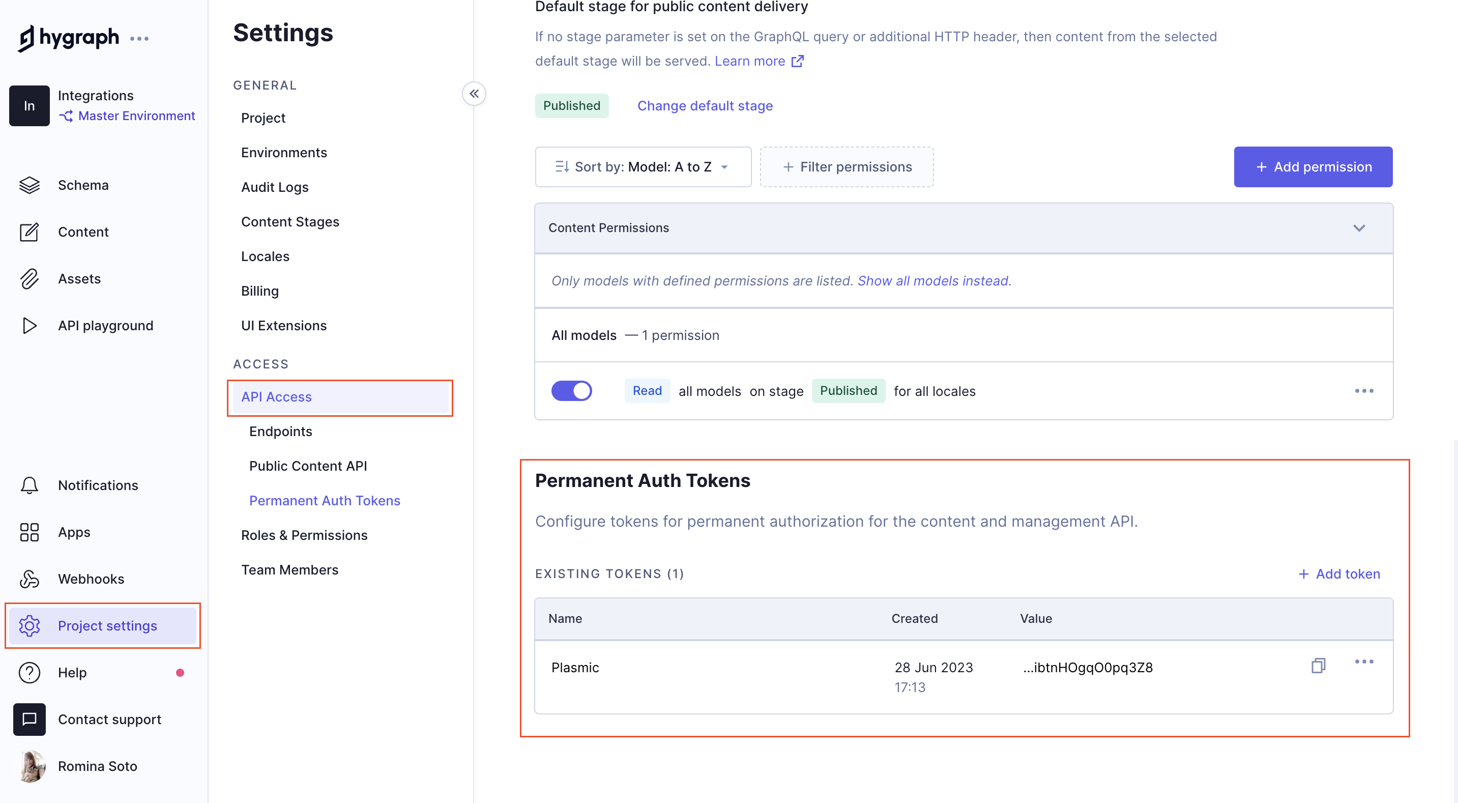The width and height of the screenshot is (1458, 803).
Task: Click Filter permissions button
Action: coord(847,166)
